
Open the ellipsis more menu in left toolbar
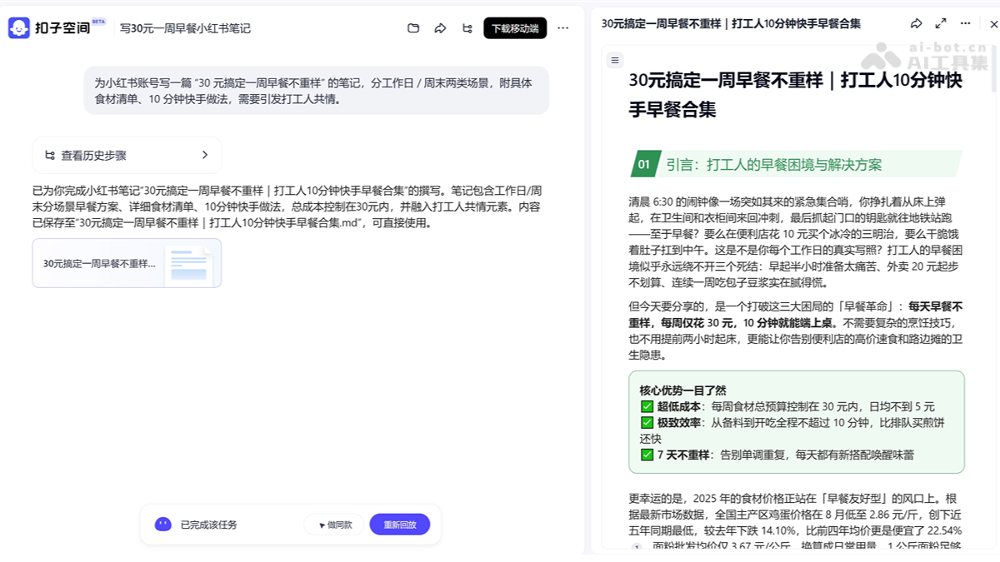point(563,27)
